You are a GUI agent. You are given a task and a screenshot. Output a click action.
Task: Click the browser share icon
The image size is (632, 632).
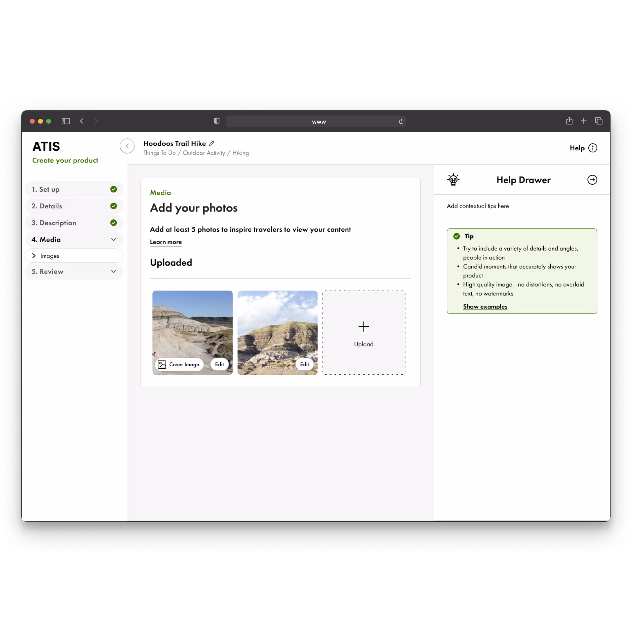coord(569,121)
